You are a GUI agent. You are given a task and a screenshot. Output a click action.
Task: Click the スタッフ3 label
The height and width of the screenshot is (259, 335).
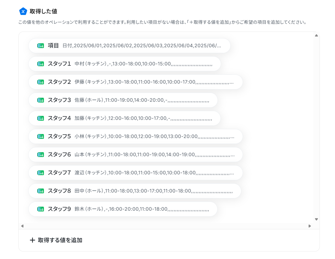(x=59, y=100)
